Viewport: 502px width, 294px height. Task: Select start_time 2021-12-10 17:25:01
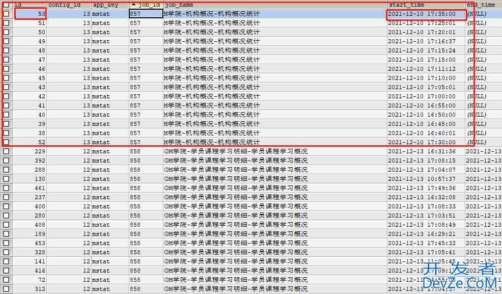(x=426, y=23)
